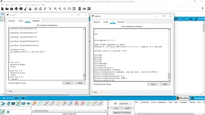Open the File menu

pyautogui.click(x=2, y=5)
